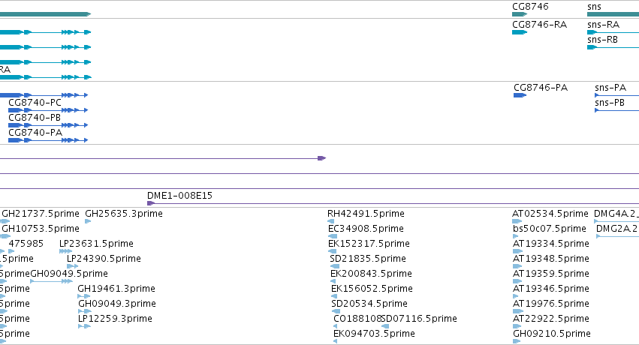The height and width of the screenshot is (345, 639).
Task: Select the DME1-008E15 clone label
Action: pos(179,196)
